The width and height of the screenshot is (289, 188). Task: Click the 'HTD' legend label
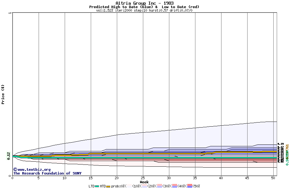(x=103, y=186)
